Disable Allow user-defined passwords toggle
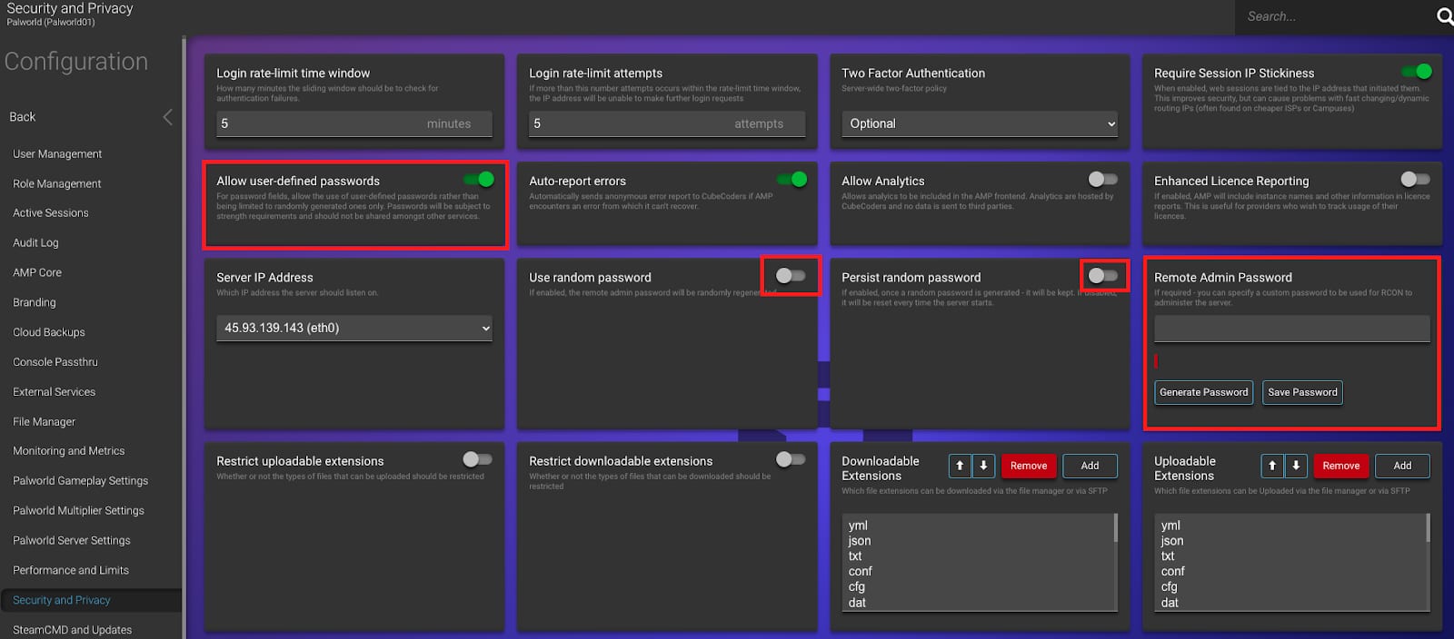Viewport: 1454px width, 639px height. click(479, 180)
